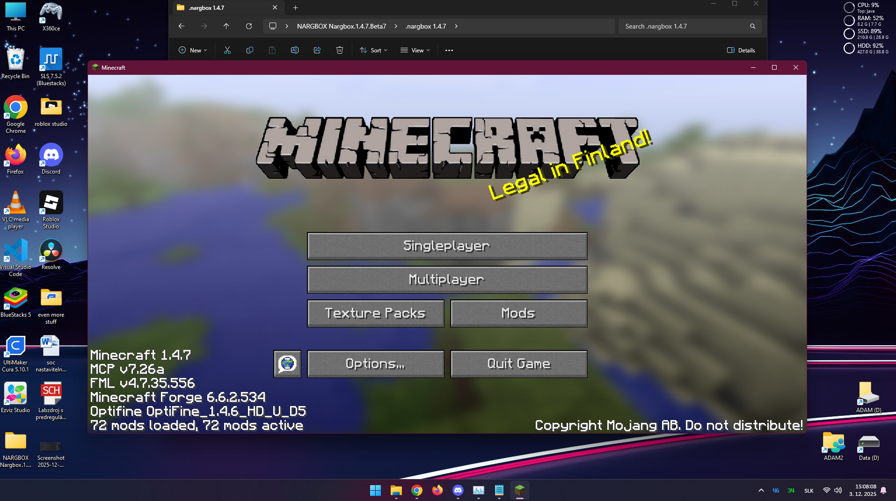
Task: Add a new File Explorer tab
Action: pos(295,7)
